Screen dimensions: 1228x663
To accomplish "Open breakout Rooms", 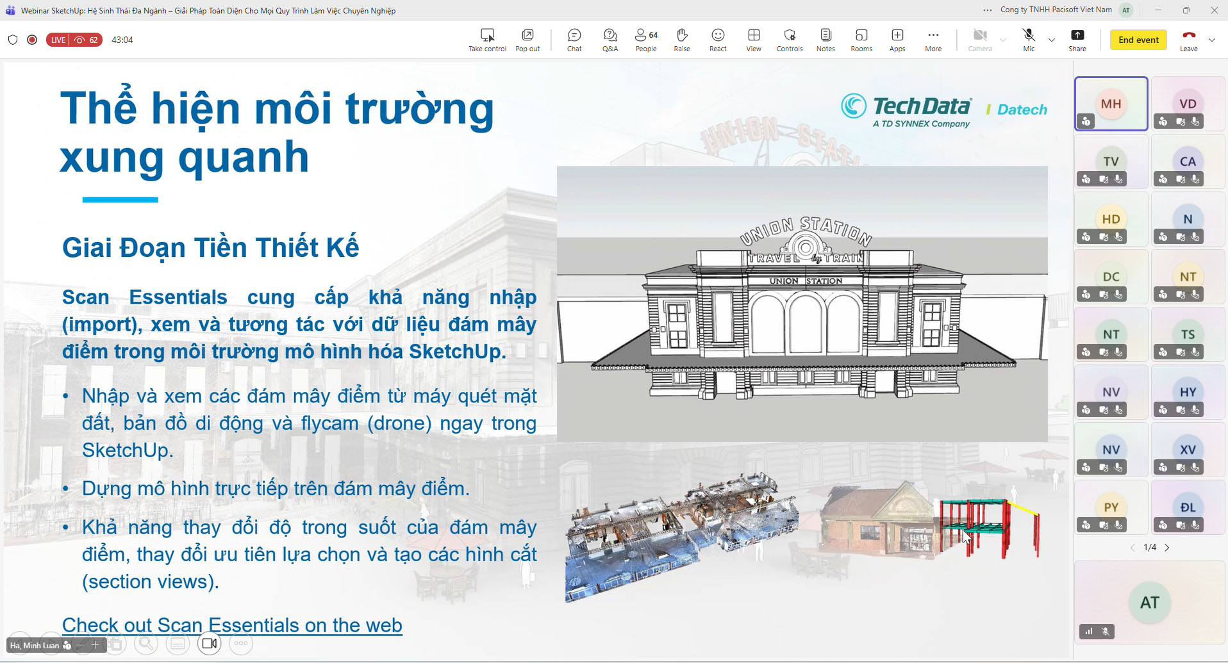I will 861,40.
